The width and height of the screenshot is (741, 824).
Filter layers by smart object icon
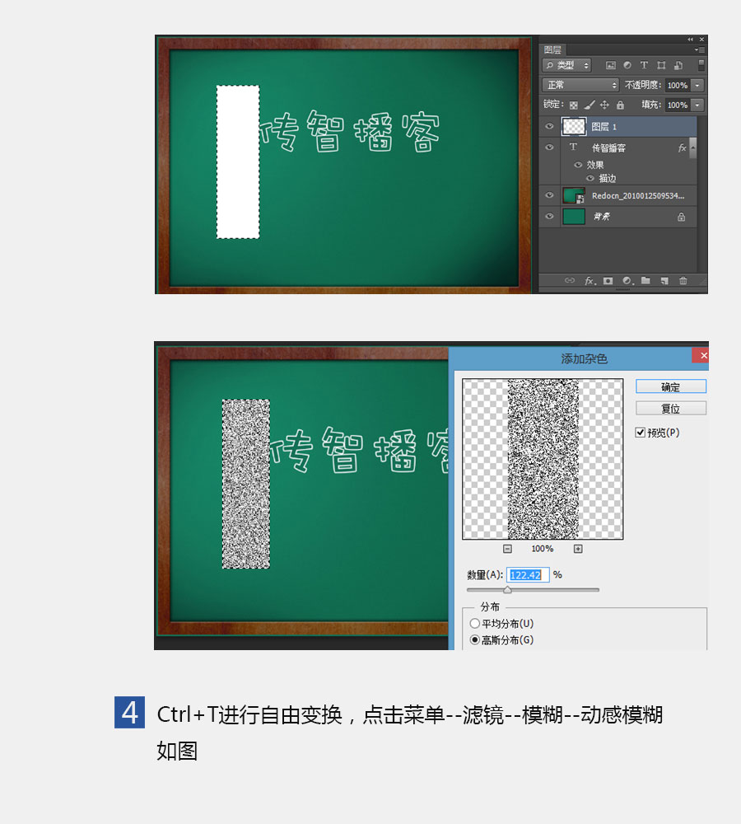point(678,65)
